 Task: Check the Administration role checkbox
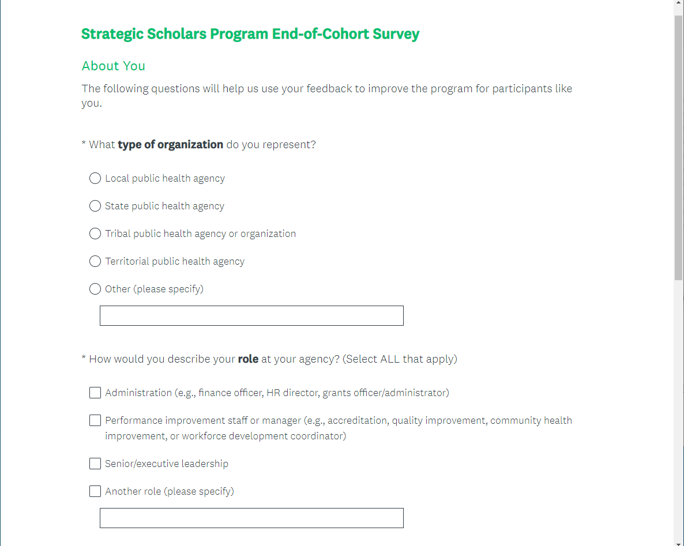(x=95, y=393)
